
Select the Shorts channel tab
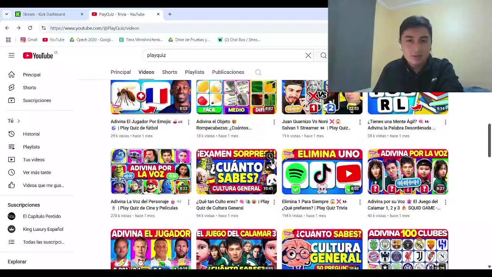pyautogui.click(x=170, y=72)
